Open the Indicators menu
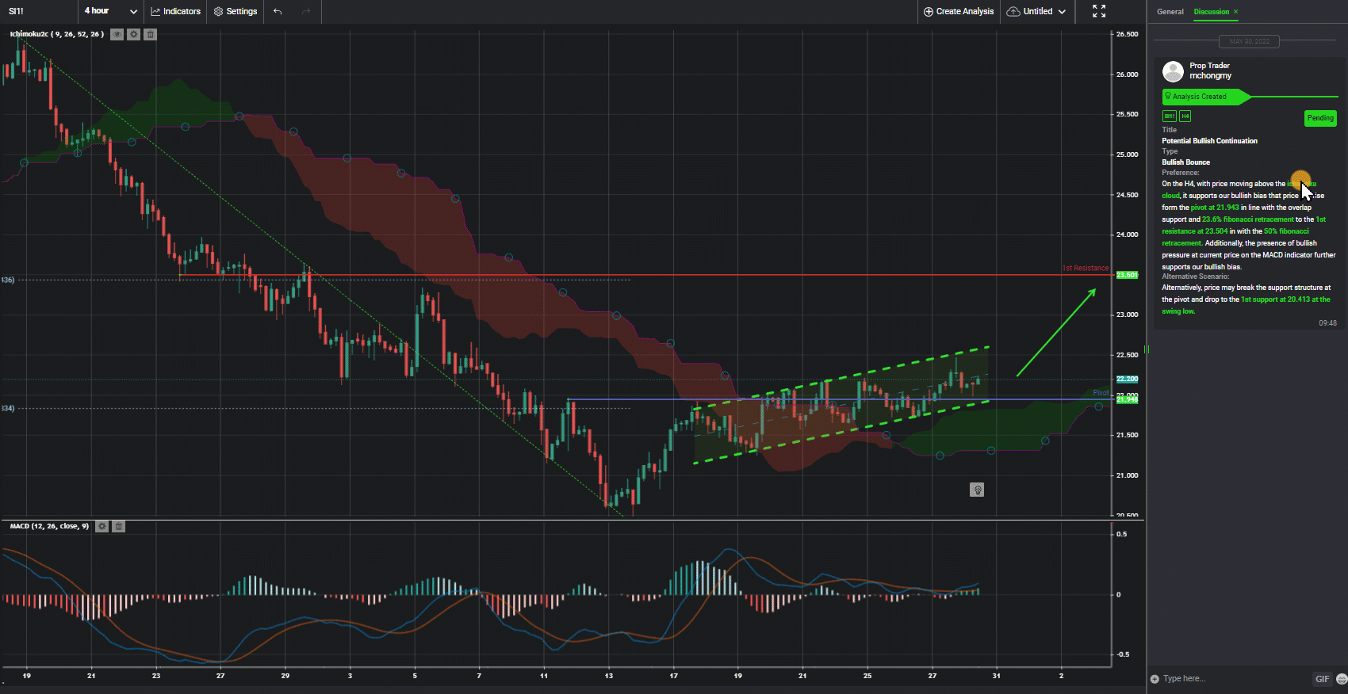Viewport: 1348px width, 694px height. tap(175, 11)
